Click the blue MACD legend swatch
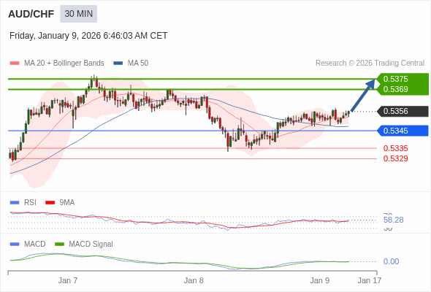The height and width of the screenshot is (292, 431). (x=15, y=245)
